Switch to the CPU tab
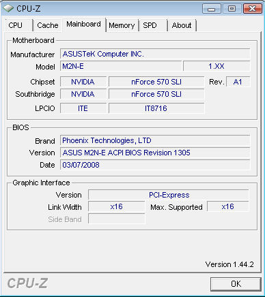 pos(18,25)
